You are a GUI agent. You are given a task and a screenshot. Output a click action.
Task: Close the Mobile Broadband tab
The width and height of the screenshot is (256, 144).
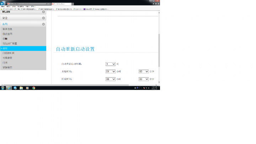tap(70, 4)
